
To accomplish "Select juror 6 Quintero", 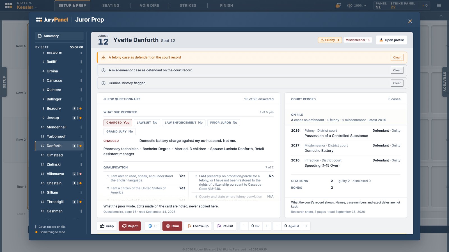I will pos(59,90).
